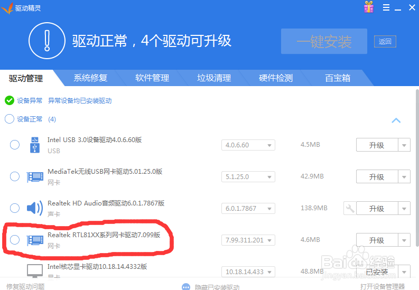The height and width of the screenshot is (290, 419).
Task: Click the 42.9MB size value
Action: coord(312,176)
